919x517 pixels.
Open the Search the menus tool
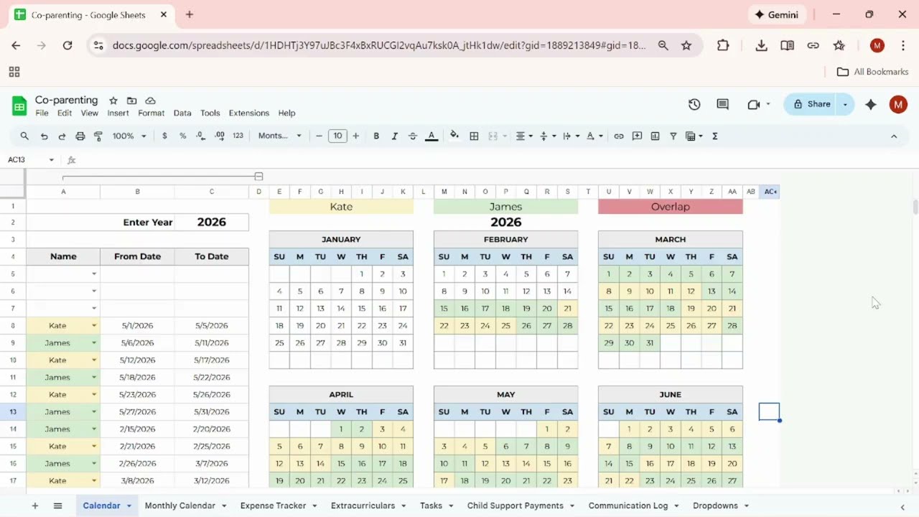(x=24, y=136)
